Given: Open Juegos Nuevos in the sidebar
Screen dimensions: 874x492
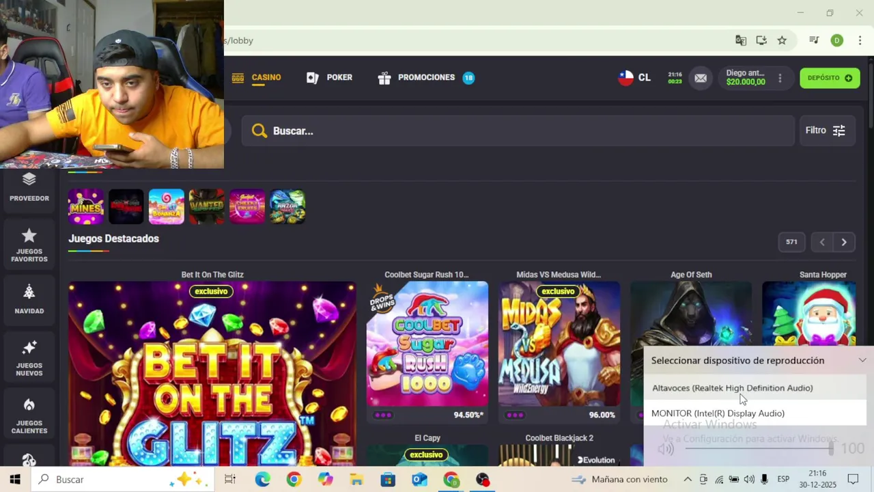Looking at the screenshot, I should click(x=29, y=358).
